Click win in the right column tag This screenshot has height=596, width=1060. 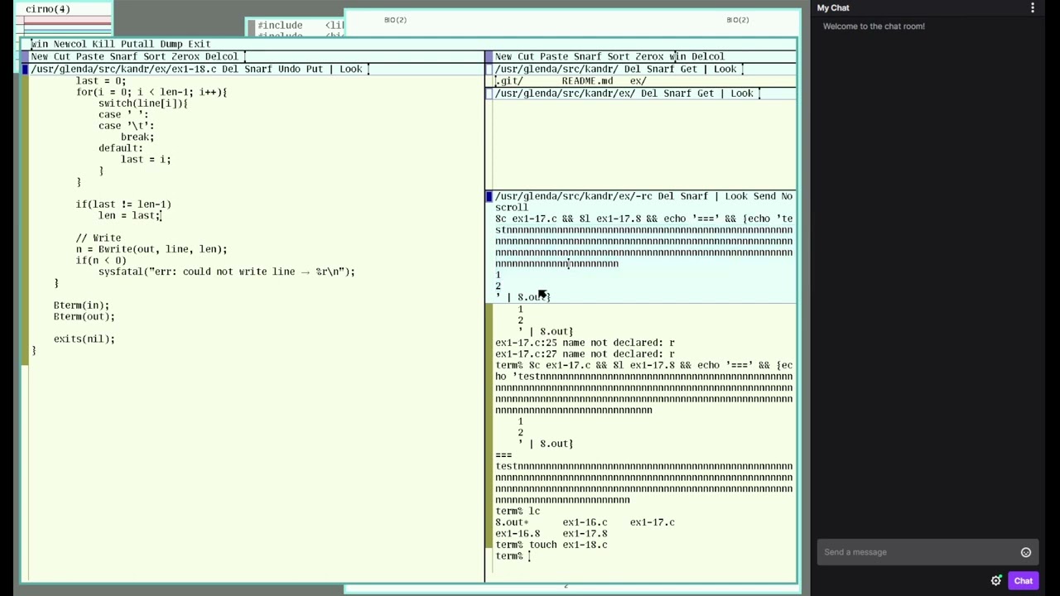click(x=677, y=56)
